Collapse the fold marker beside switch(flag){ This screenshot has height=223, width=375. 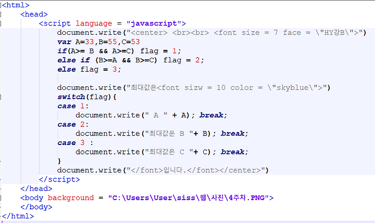(x=1, y=97)
